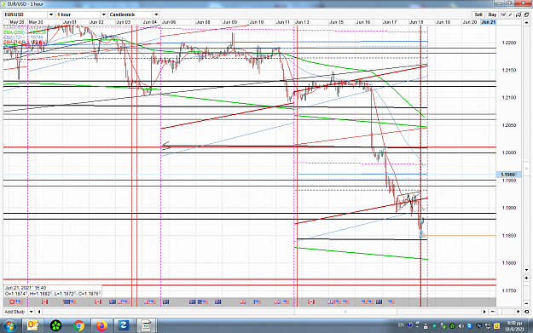Open the Windows Start menu orb
The image size is (533, 333).
point(9,326)
